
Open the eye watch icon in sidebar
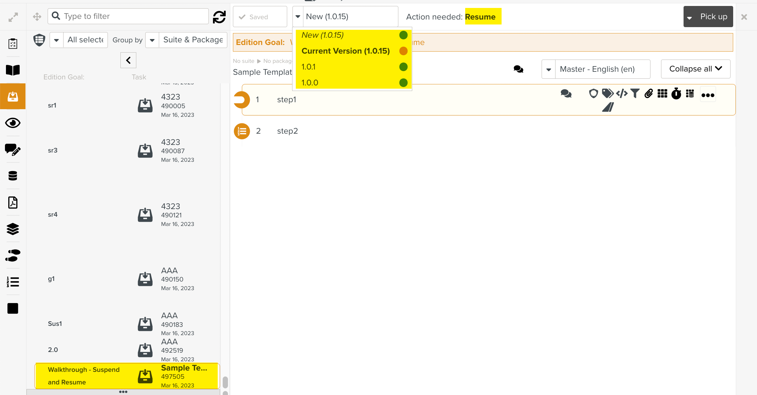coord(13,123)
